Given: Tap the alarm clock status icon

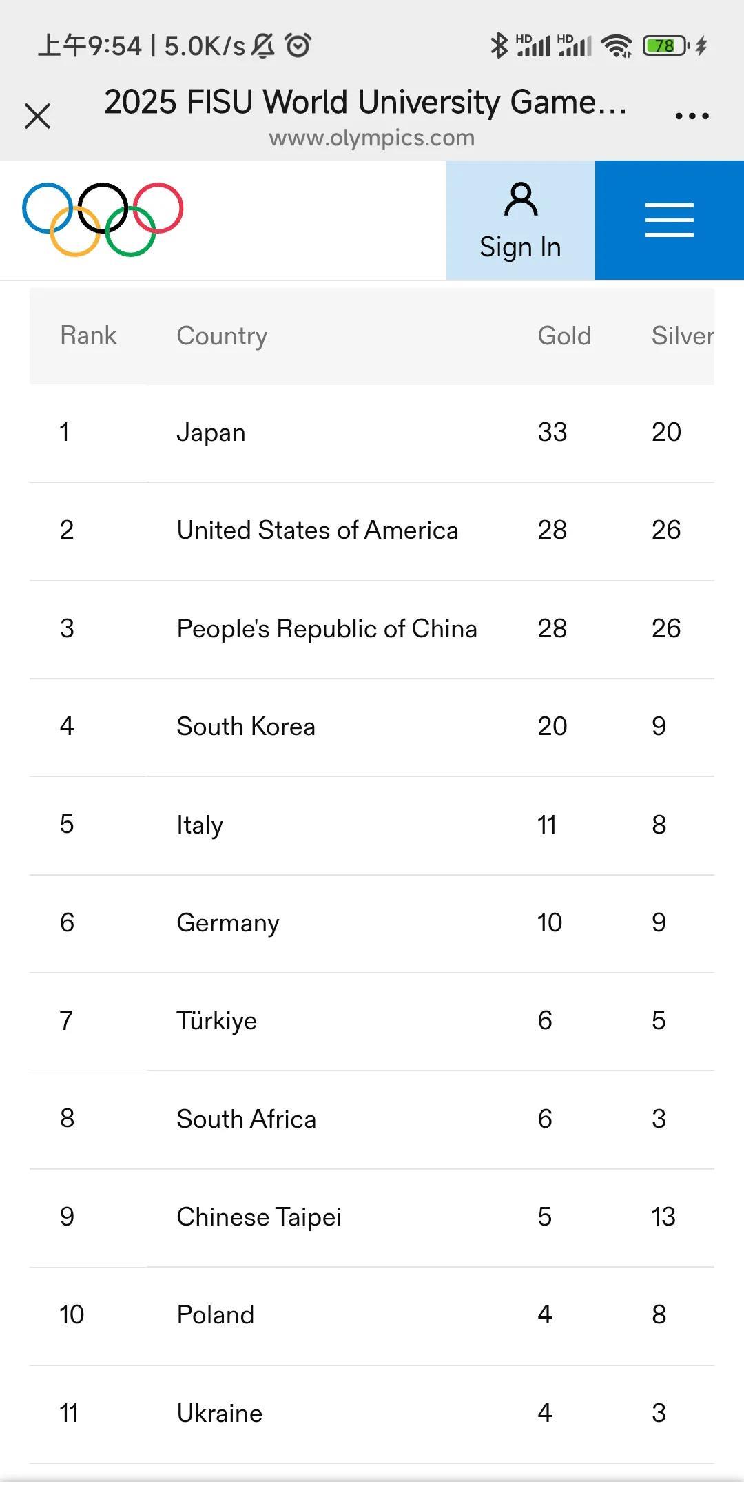Looking at the screenshot, I should pos(298,45).
